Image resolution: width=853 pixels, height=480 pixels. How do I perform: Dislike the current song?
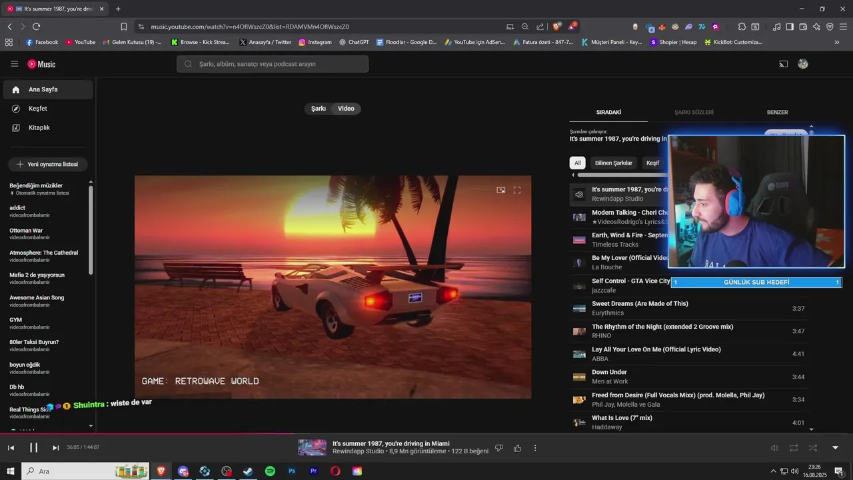point(498,448)
